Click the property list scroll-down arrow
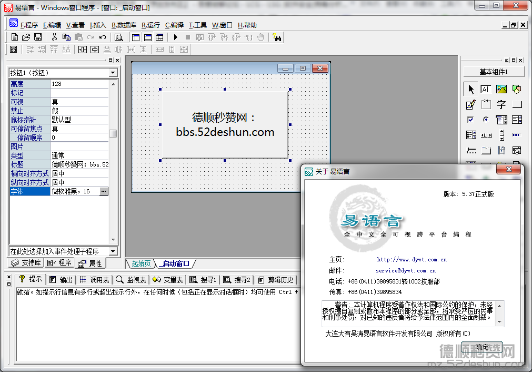Screen dimensions: 532x372 [113, 240]
